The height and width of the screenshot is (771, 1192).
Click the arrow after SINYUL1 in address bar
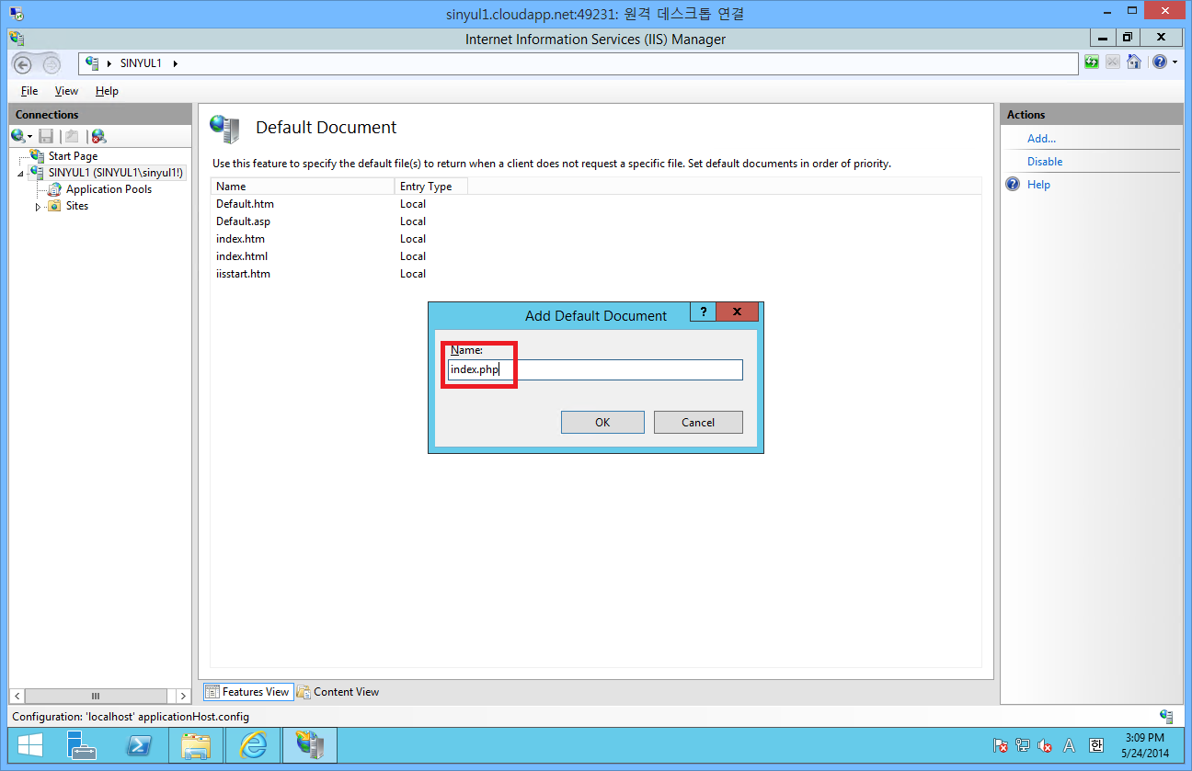coord(175,63)
